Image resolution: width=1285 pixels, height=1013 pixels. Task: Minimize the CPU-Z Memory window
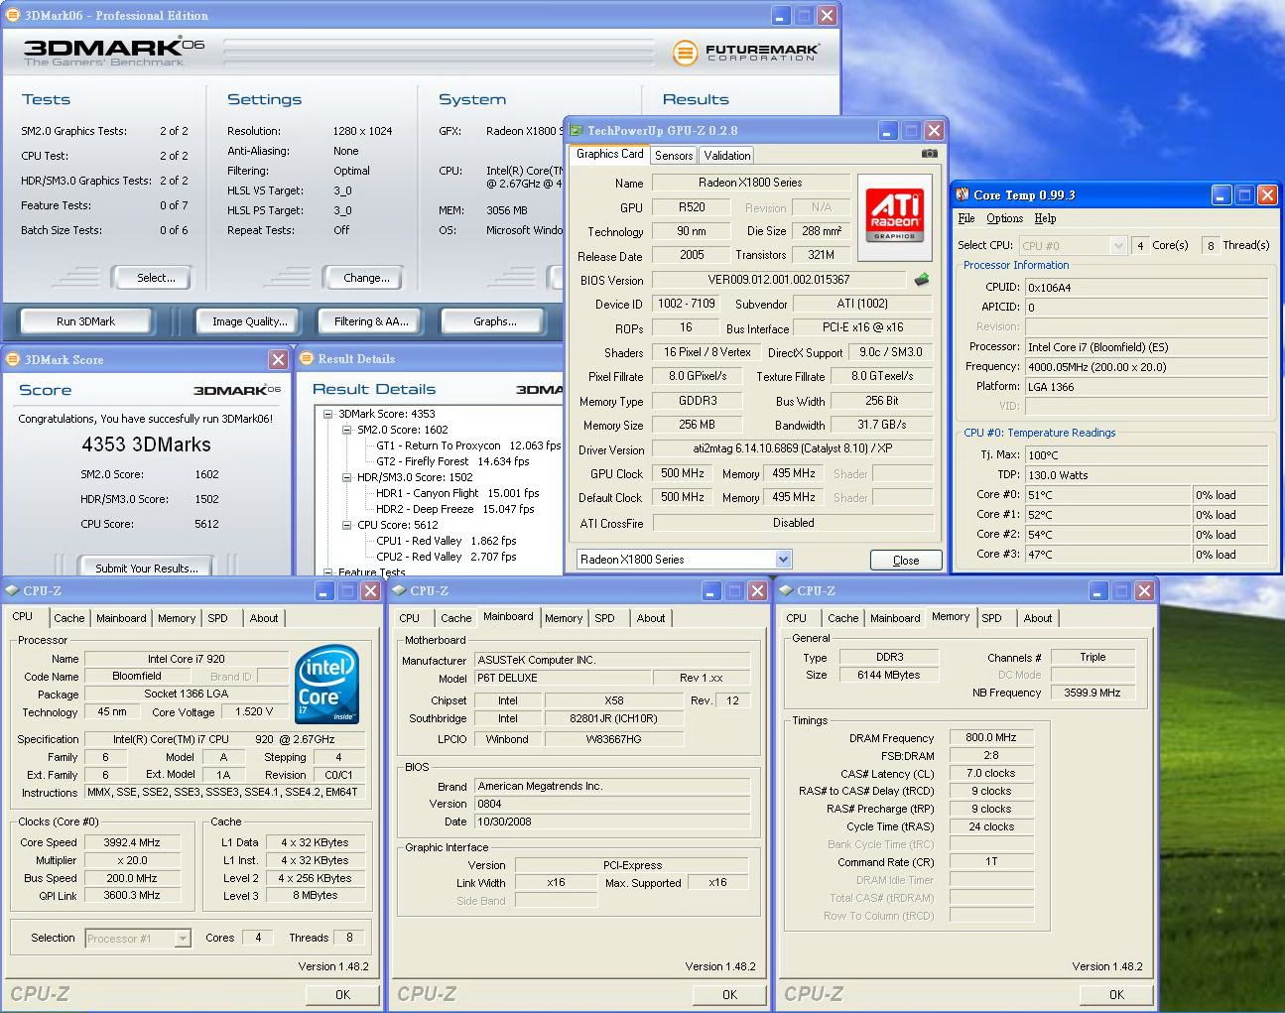click(1098, 590)
